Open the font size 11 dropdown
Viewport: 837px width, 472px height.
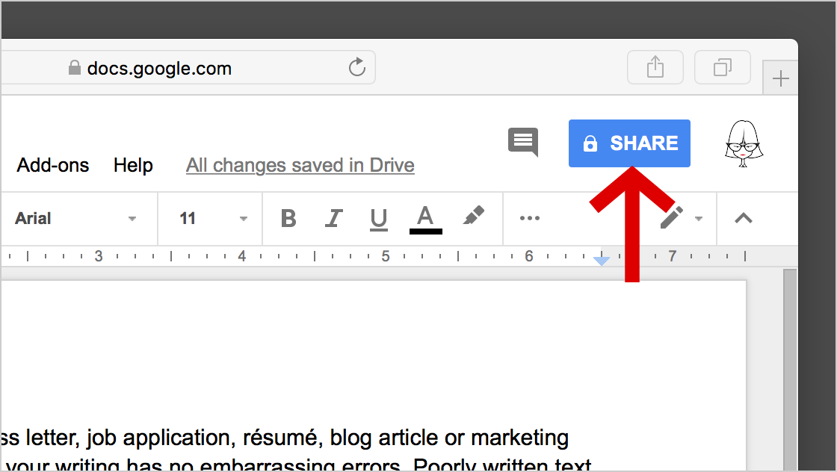click(212, 219)
